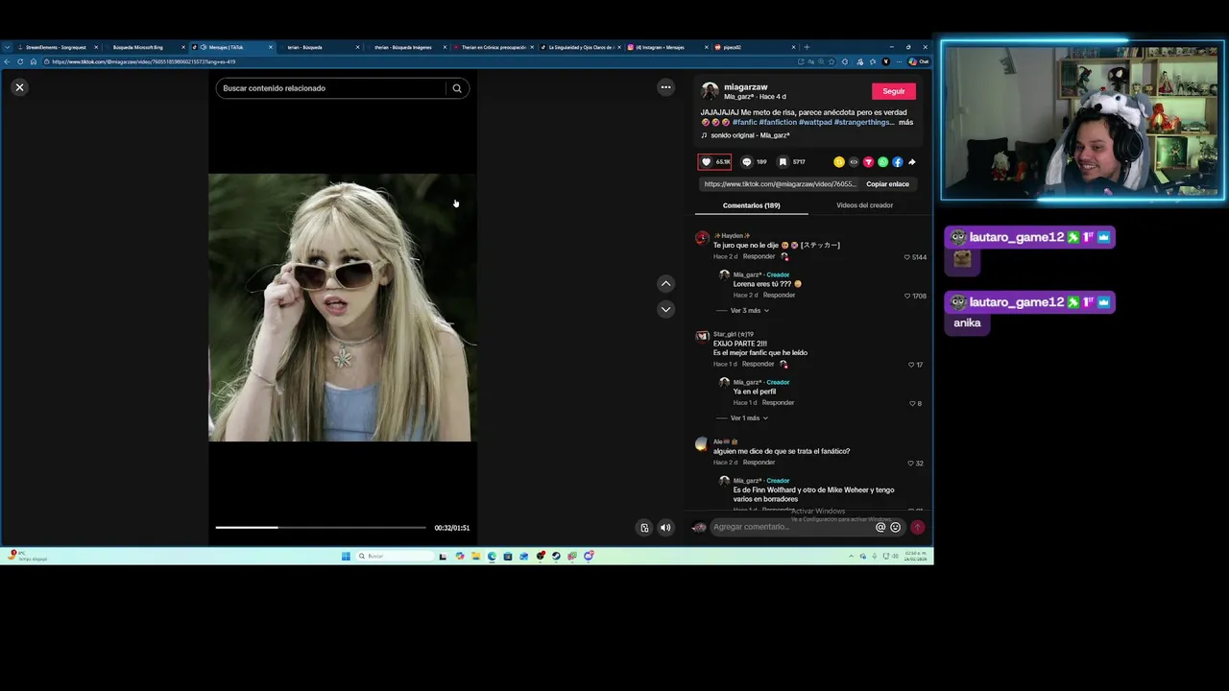1229x691 pixels.
Task: Click the search magnifier in related content bar
Action: point(457,88)
